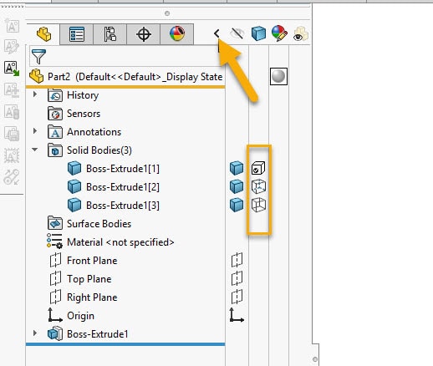433x366 pixels.
Task: Expand the Annotations folder
Action: click(x=35, y=130)
